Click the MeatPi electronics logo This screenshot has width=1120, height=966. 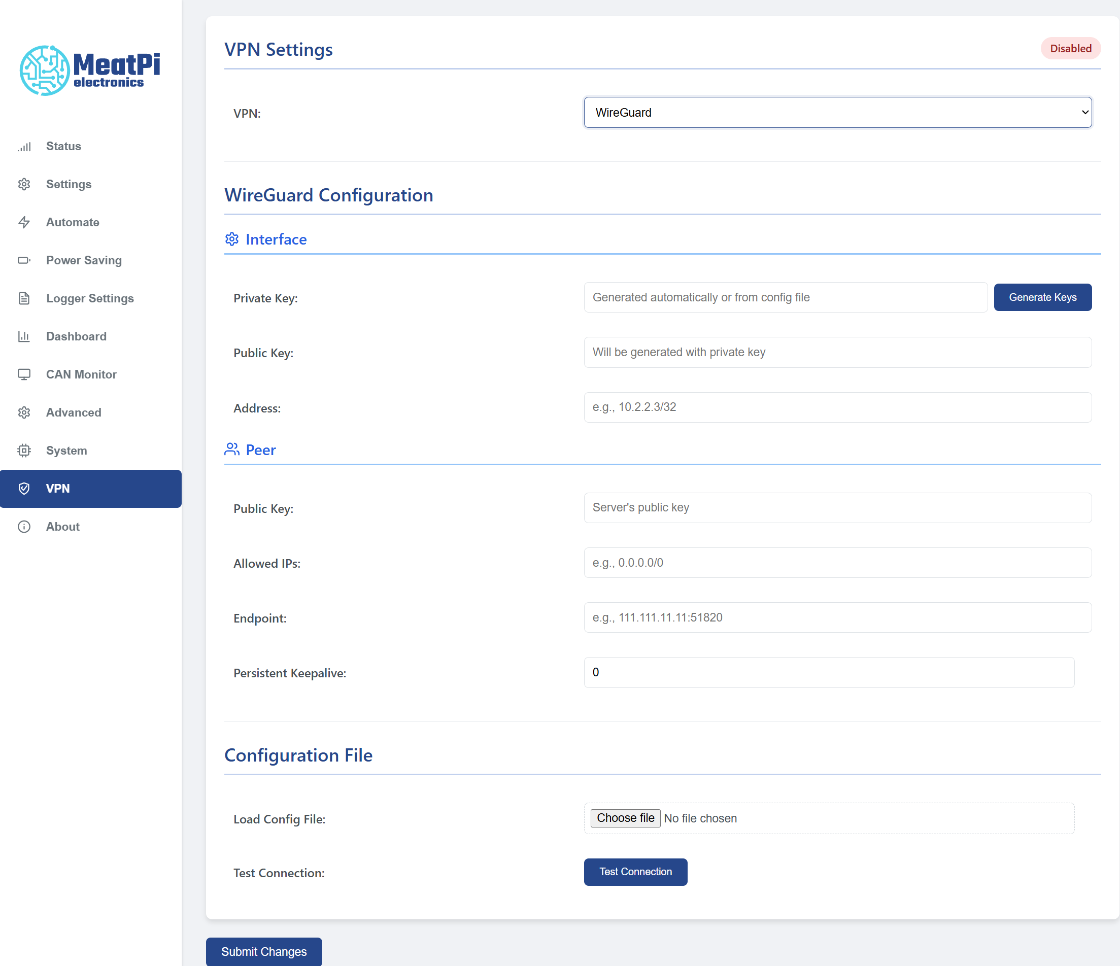point(90,70)
